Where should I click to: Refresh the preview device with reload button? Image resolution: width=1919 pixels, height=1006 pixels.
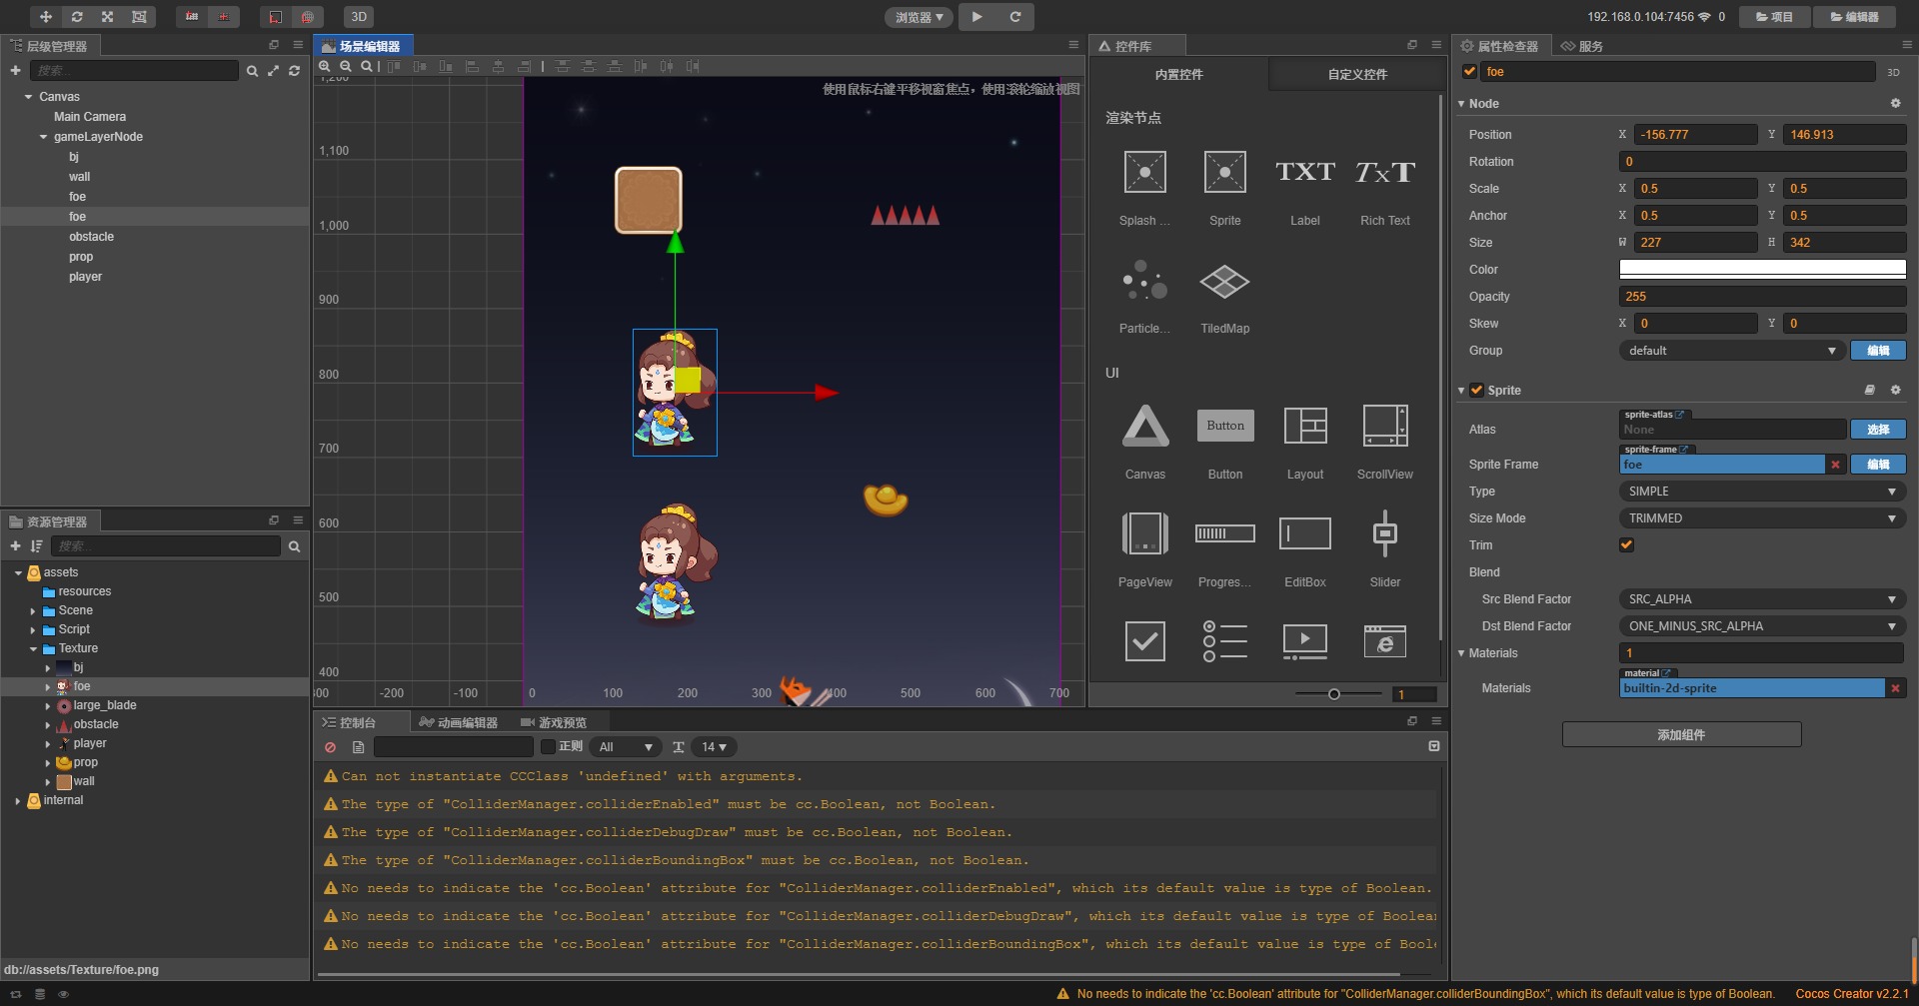pyautogui.click(x=1014, y=17)
